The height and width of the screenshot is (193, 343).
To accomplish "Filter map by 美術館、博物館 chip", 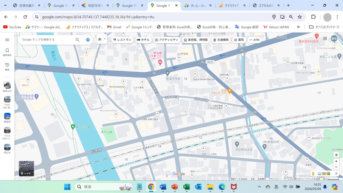I will coord(196,40).
